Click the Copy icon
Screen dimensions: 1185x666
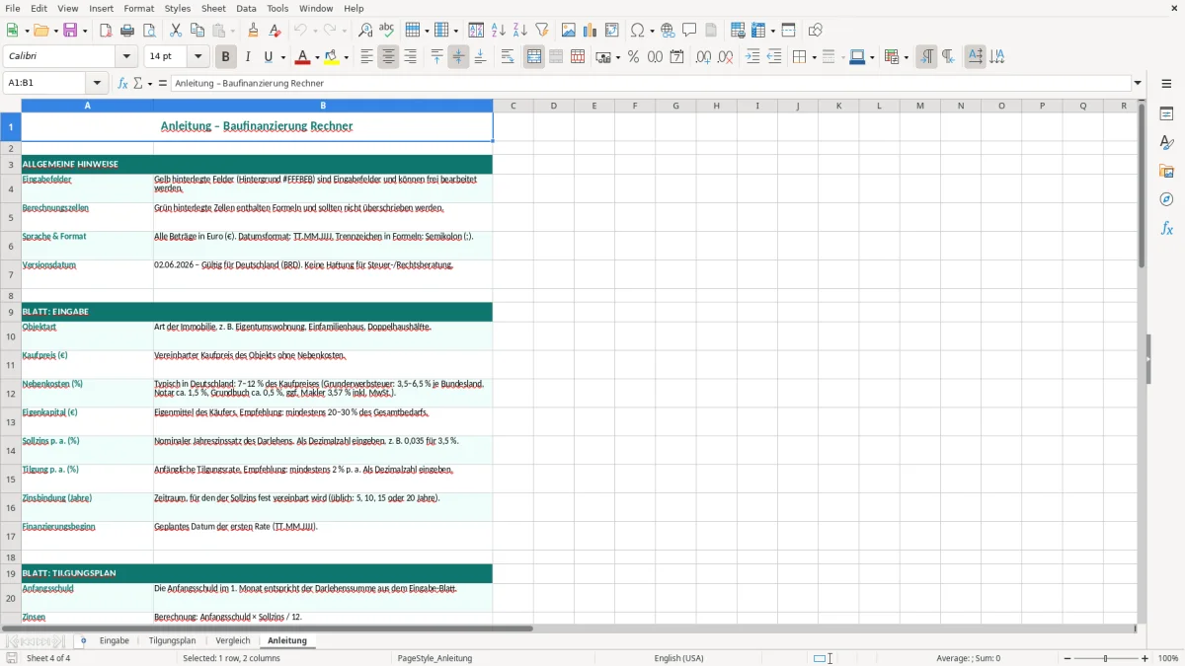pyautogui.click(x=197, y=31)
